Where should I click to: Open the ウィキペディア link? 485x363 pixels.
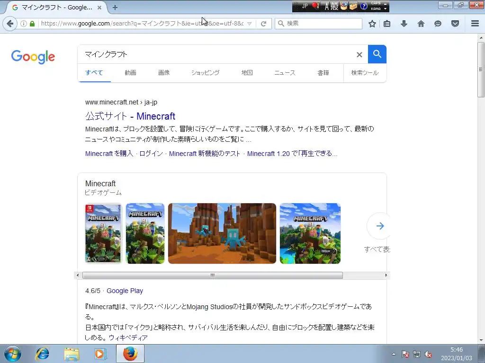128,337
